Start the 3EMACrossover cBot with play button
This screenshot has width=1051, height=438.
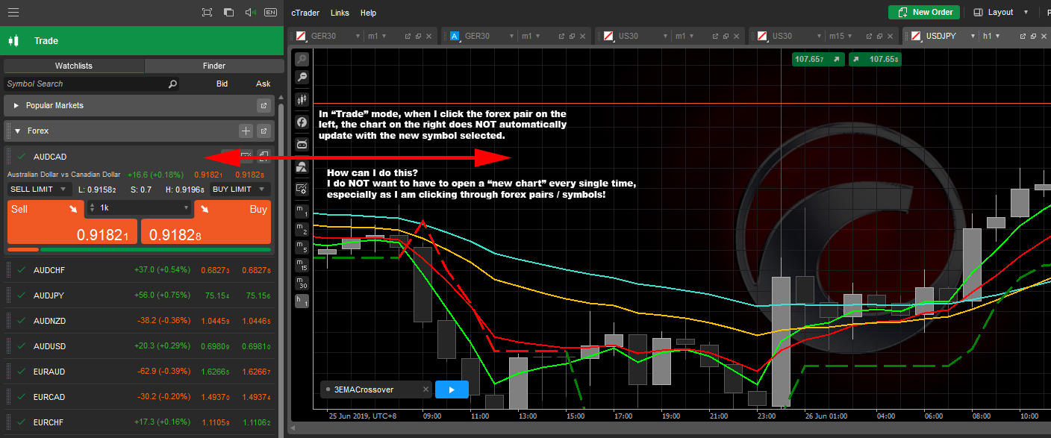[x=452, y=389]
